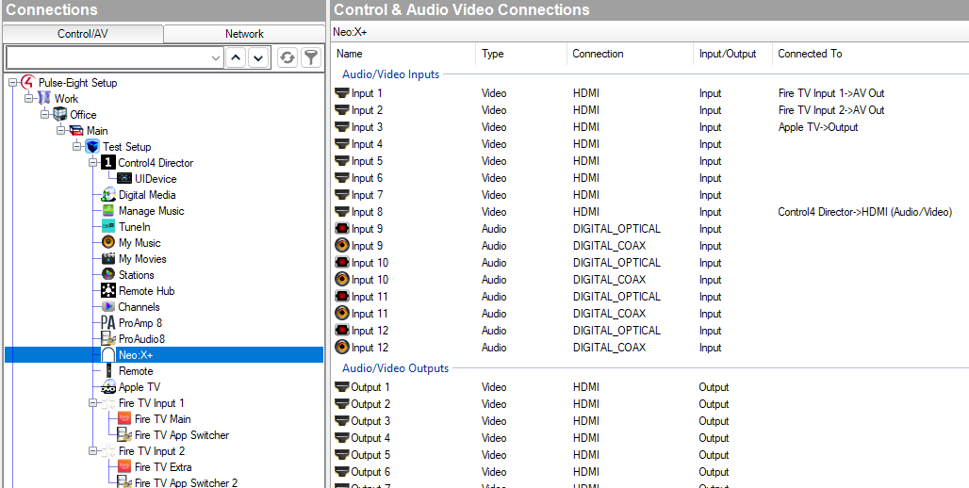The width and height of the screenshot is (969, 488).
Task: Select the Input 1 HDMI row
Action: click(x=650, y=93)
